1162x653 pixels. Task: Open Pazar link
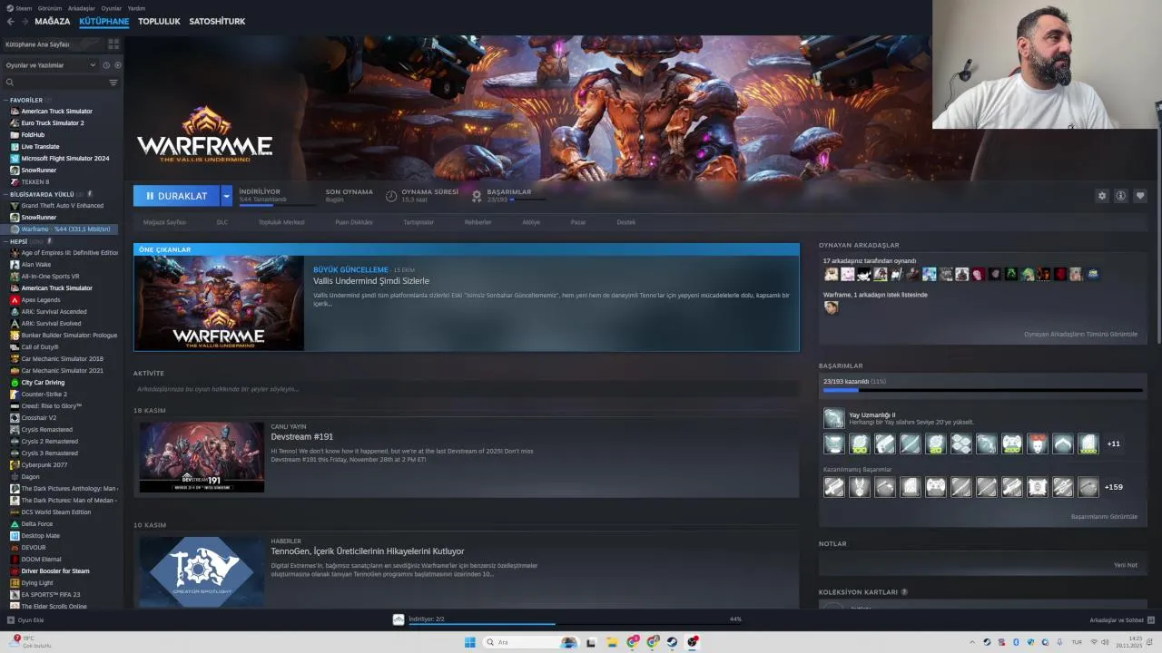(x=577, y=222)
